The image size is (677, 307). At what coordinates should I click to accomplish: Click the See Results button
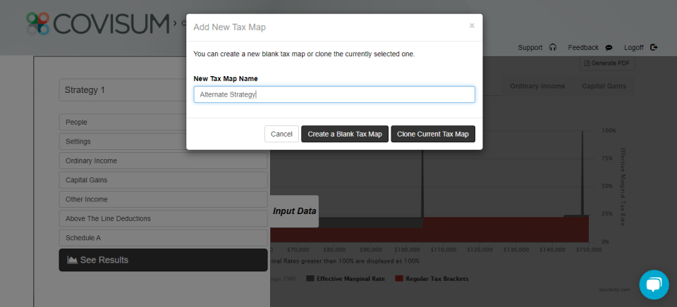click(163, 260)
